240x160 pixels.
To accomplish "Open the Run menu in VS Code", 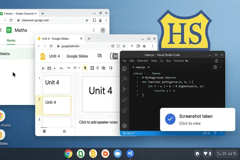I will pyautogui.click(x=169, y=61).
